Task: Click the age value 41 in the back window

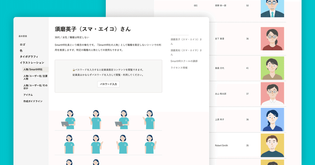Action: [x=248, y=68]
